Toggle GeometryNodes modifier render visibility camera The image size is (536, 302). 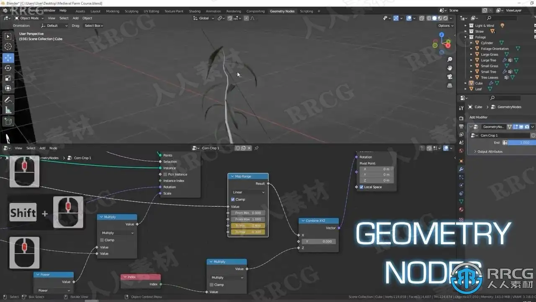tap(527, 127)
